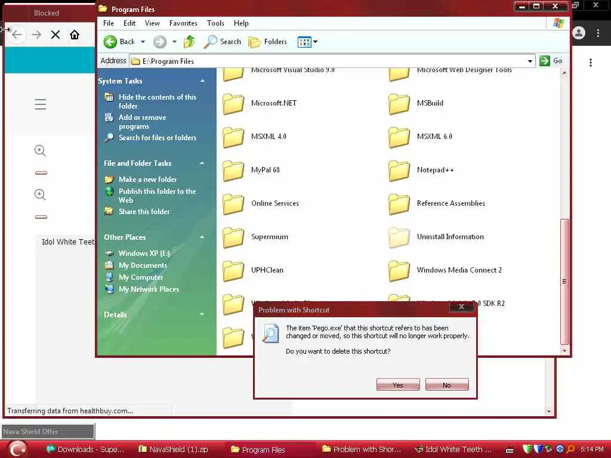Screen dimensions: 611x458
Task: Select the MSXML 4.0 folder icon
Action: [x=233, y=137]
